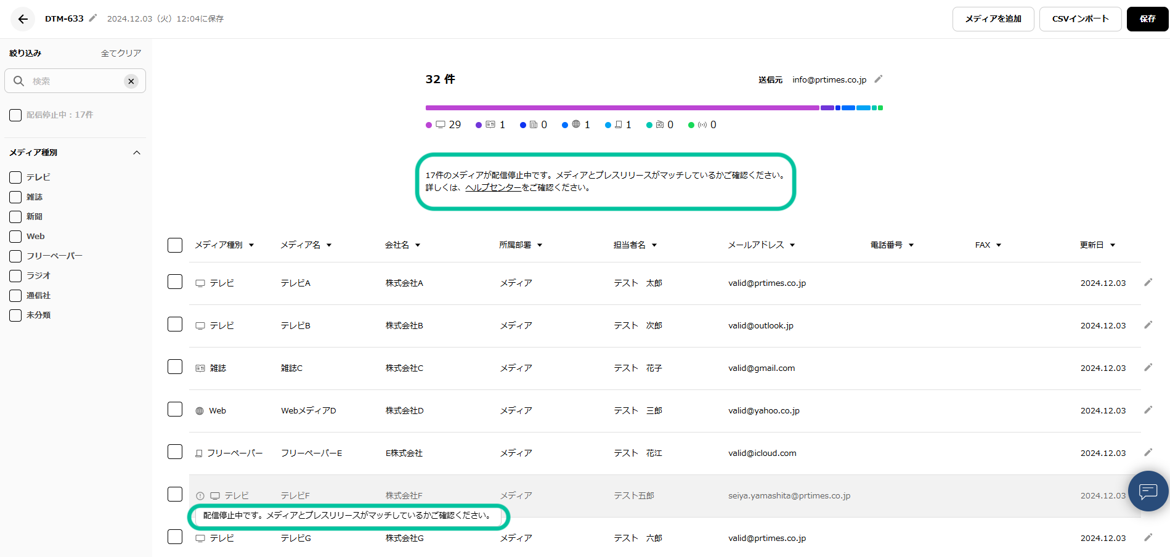This screenshot has height=557, width=1170.
Task: Edit the テレビA row pencil icon
Action: coord(1148,283)
